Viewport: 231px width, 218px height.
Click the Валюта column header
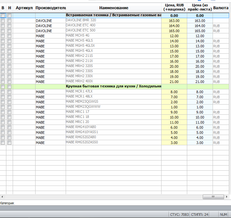[x=221, y=8]
